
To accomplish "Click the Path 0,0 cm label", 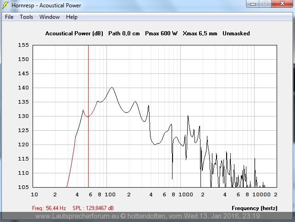I will click(x=124, y=33).
